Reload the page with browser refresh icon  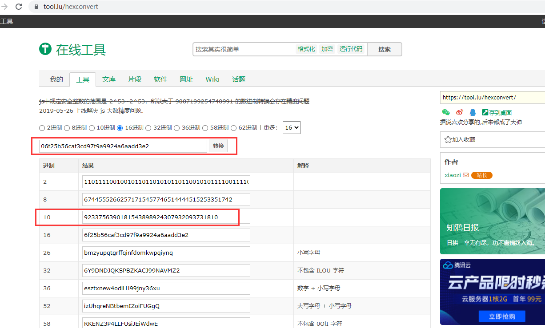pyautogui.click(x=19, y=7)
